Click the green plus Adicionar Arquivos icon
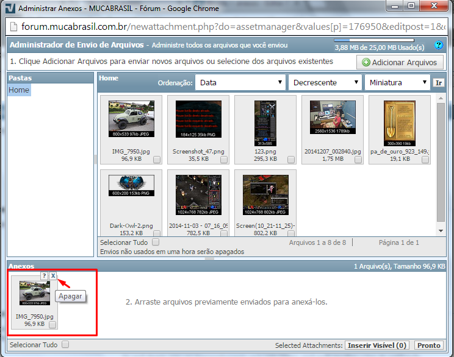 [x=366, y=62]
